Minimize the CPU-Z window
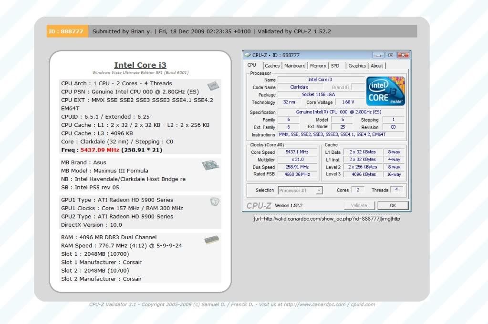Viewport: 488px width, 324px height. 378,55
